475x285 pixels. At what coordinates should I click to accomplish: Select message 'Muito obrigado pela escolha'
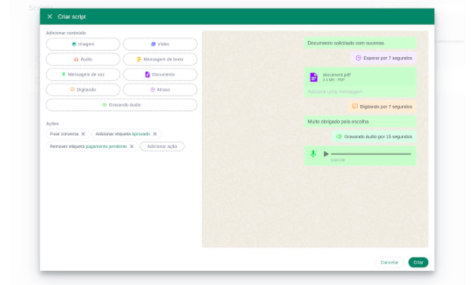[x=360, y=122]
